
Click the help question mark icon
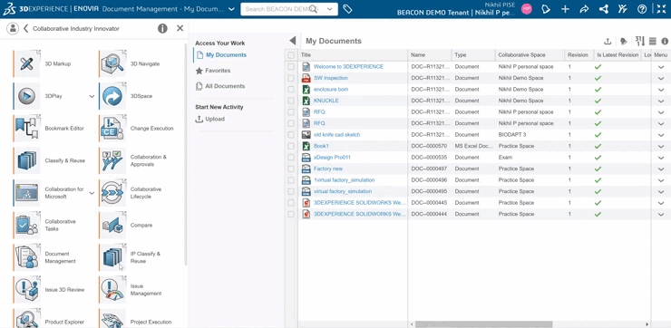pyautogui.click(x=642, y=9)
